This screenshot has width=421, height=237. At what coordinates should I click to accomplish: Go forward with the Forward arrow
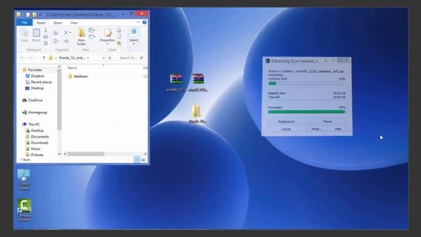30,58
